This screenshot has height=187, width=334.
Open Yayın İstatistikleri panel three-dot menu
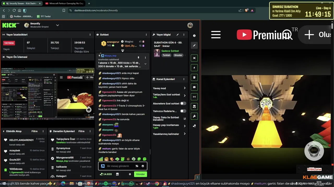(90, 35)
